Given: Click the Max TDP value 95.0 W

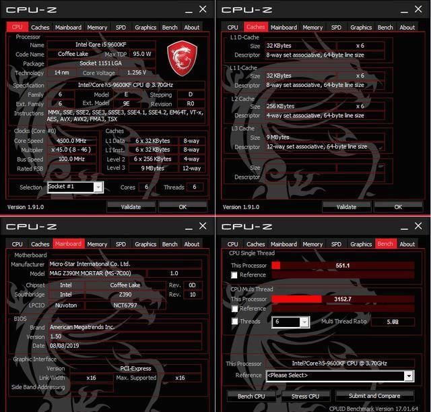Looking at the screenshot, I should coord(142,54).
